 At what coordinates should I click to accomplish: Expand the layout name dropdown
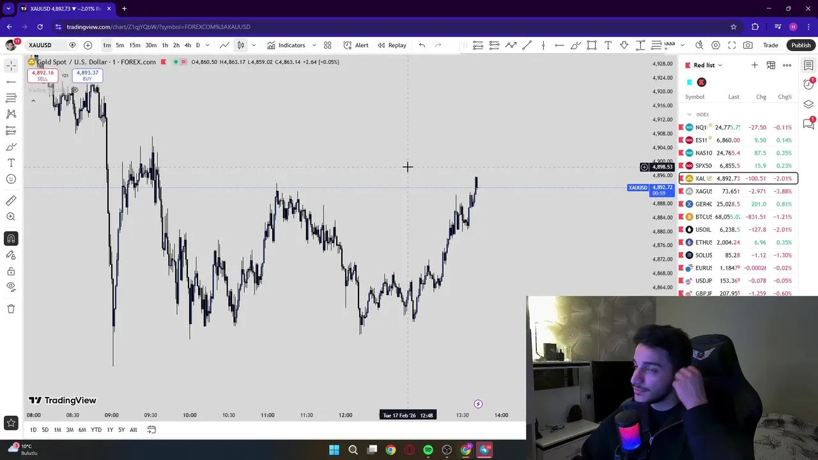coord(683,45)
